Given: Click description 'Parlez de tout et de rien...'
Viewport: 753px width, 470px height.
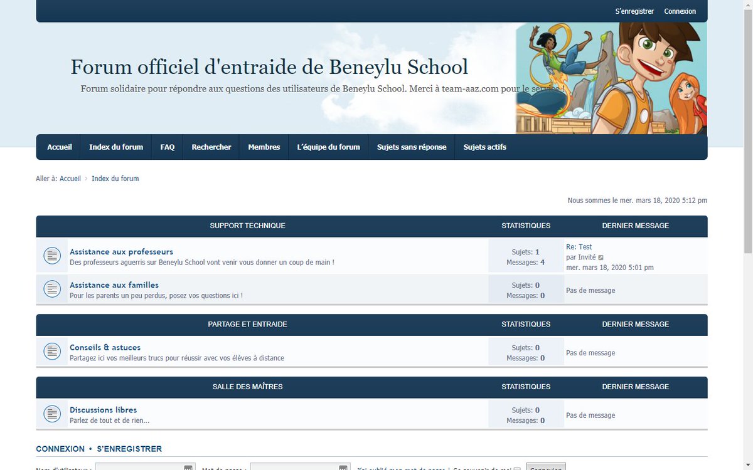Looking at the screenshot, I should 110,421.
